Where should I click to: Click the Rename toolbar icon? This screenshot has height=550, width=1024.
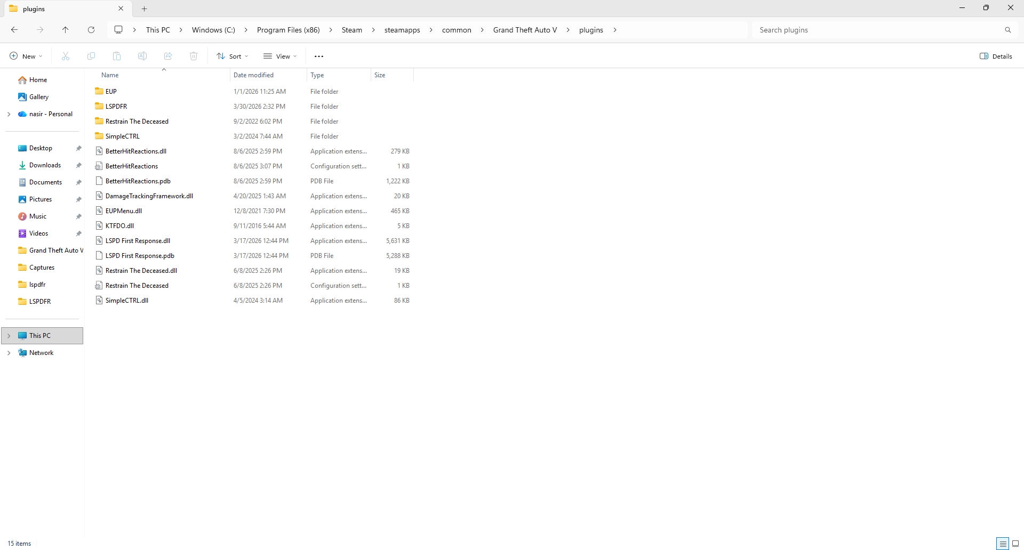pyautogui.click(x=142, y=56)
